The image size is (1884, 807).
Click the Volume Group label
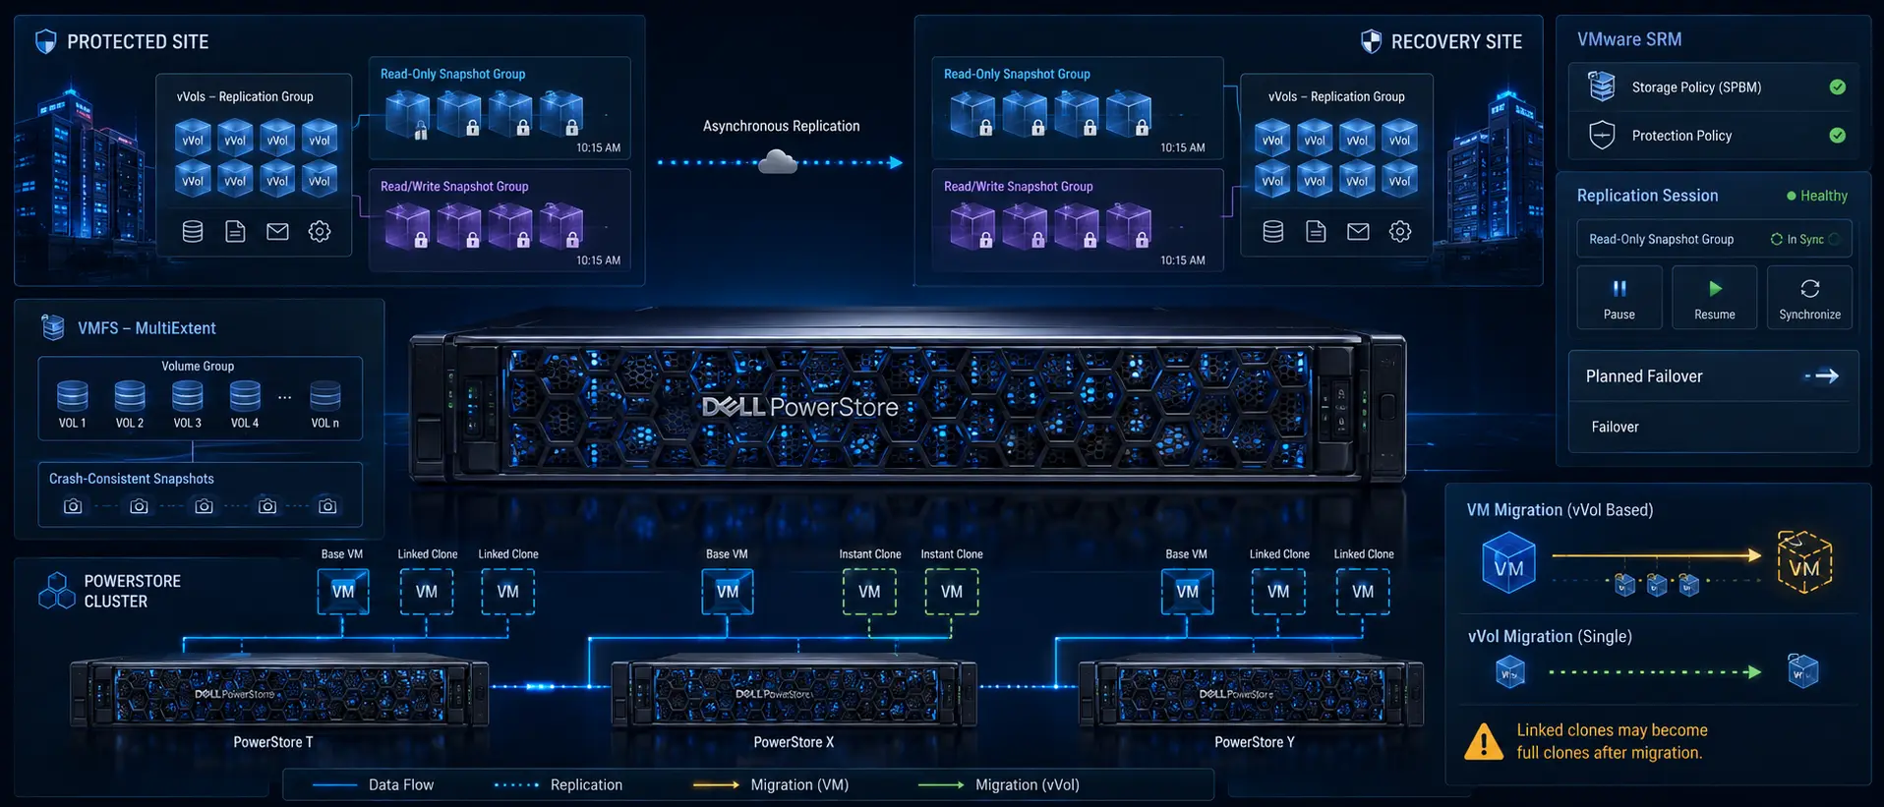pos(198,366)
